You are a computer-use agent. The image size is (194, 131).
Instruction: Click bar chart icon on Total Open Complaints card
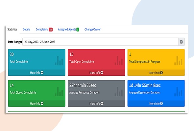tap(118, 61)
